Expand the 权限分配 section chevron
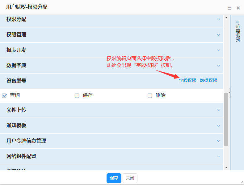Viewport: 244px width, 185px height. 218,19
